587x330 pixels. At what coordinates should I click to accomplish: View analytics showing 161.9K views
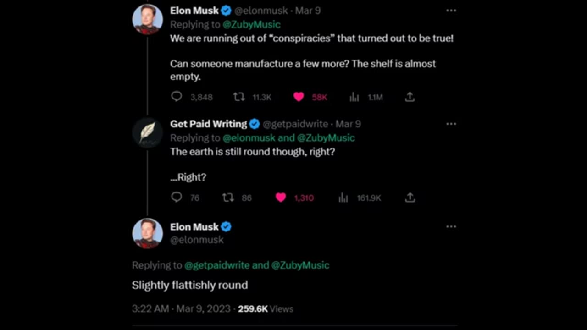[343, 198]
